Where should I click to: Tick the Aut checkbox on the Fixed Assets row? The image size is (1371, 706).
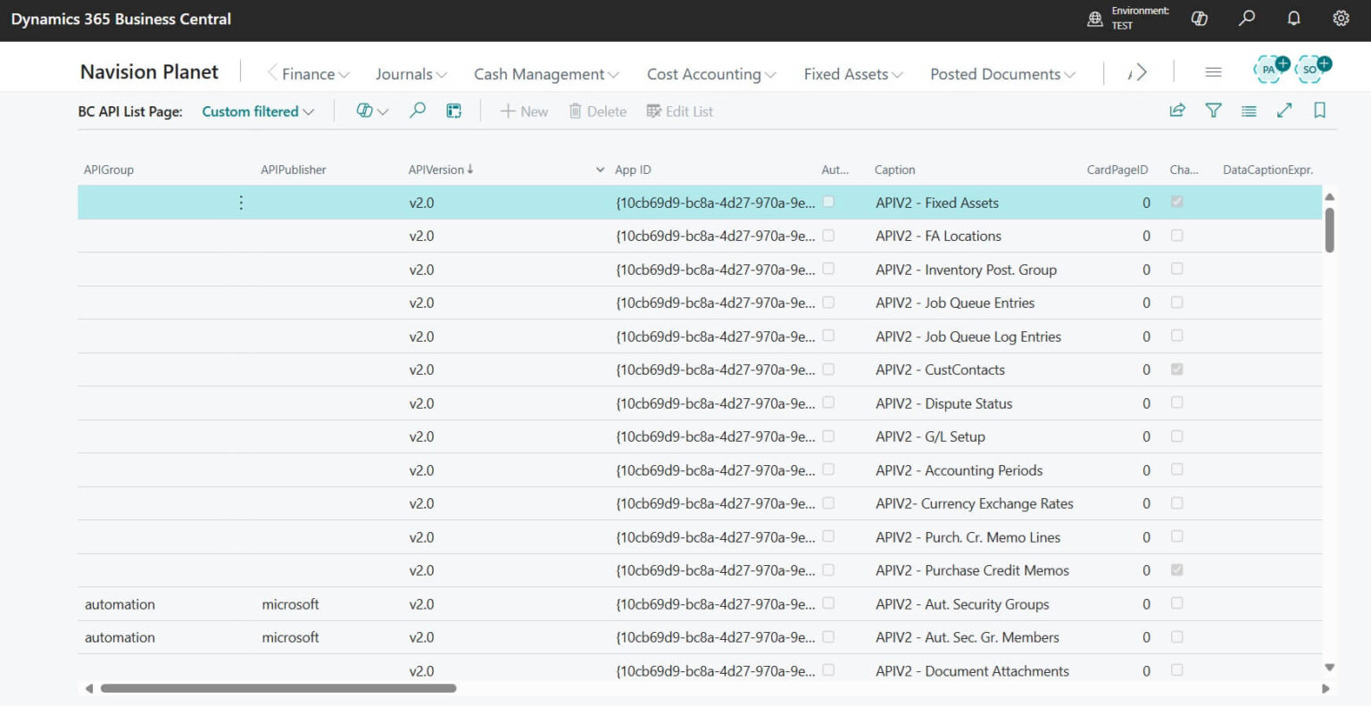(829, 202)
